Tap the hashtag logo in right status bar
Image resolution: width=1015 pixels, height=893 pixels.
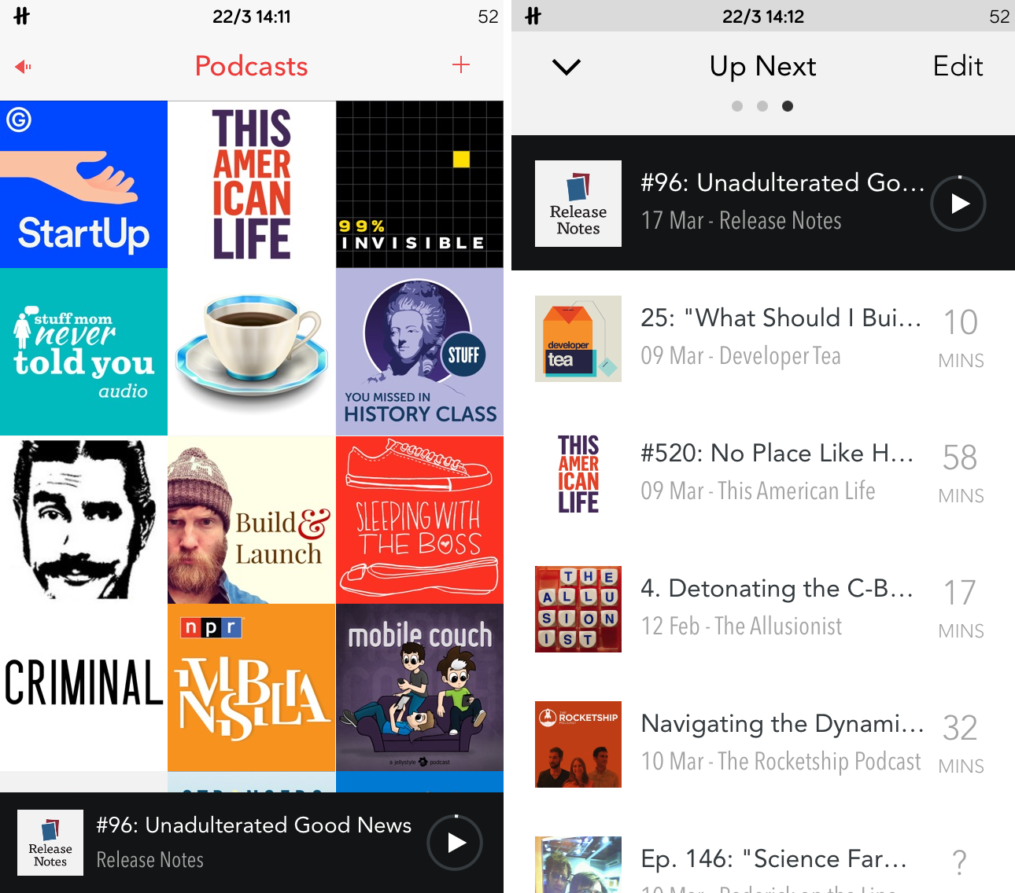533,16
